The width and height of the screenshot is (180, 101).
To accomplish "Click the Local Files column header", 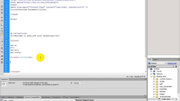I will click(160, 66).
